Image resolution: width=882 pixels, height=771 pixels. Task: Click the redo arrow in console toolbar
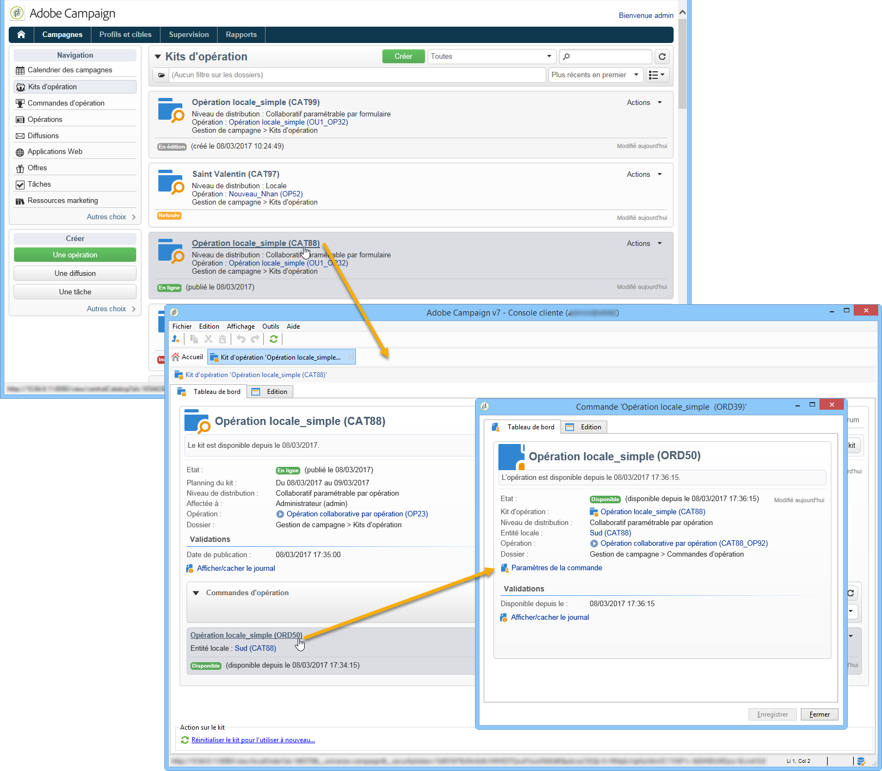pyautogui.click(x=255, y=339)
